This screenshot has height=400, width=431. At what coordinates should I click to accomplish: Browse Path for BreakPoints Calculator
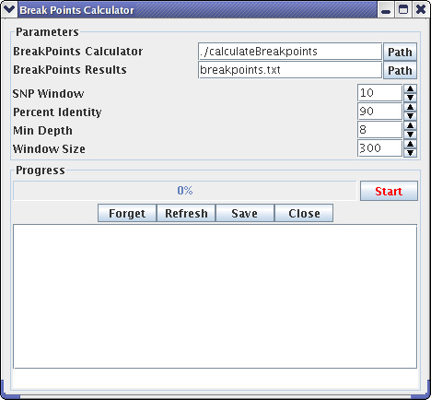[x=400, y=52]
